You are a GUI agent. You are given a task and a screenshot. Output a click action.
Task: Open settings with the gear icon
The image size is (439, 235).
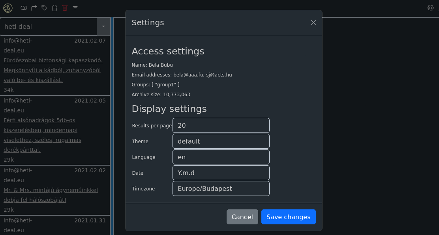click(430, 7)
